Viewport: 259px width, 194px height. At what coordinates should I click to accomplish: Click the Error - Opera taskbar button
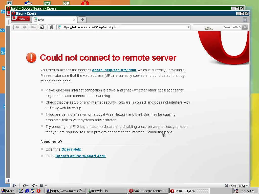[189, 191]
